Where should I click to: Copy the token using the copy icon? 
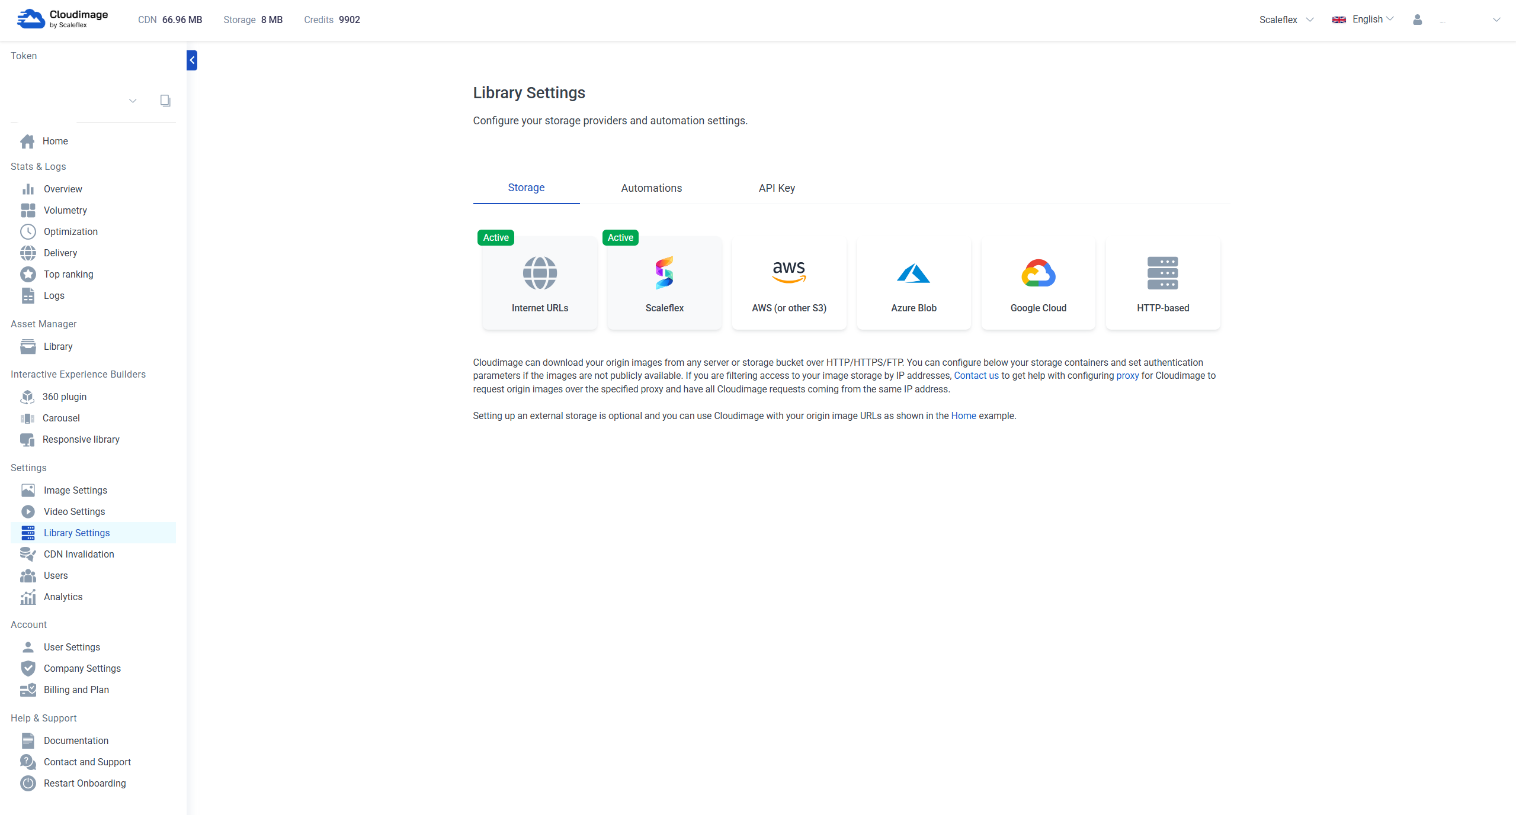pyautogui.click(x=165, y=101)
